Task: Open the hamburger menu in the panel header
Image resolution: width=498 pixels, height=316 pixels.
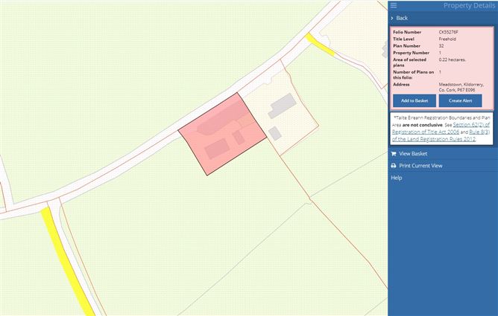Action: click(x=394, y=6)
